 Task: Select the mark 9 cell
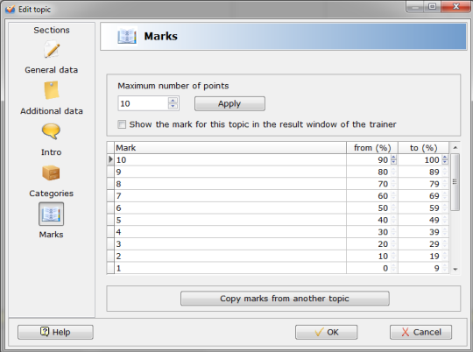coord(230,172)
